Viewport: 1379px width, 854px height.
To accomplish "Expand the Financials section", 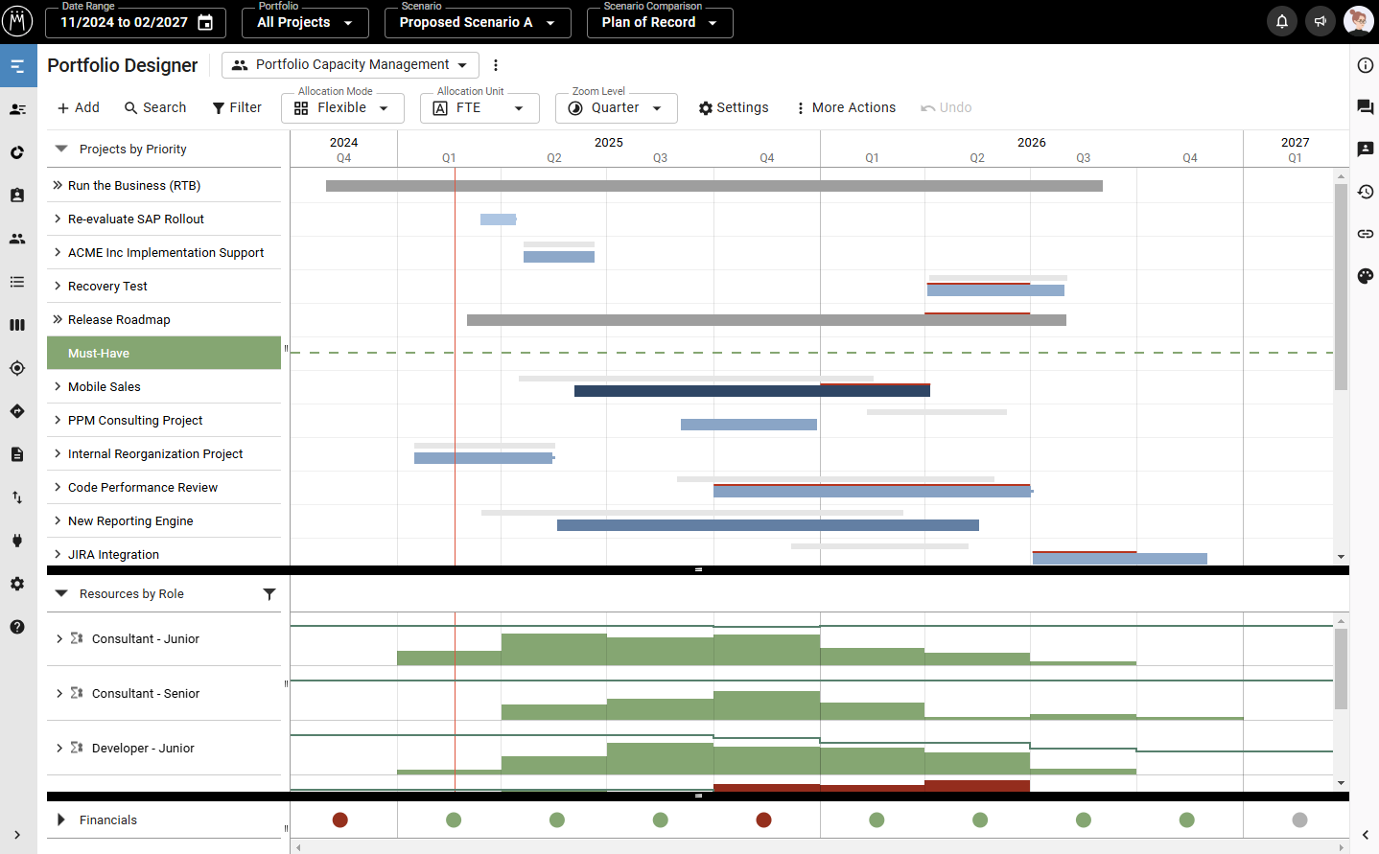I will coord(61,820).
